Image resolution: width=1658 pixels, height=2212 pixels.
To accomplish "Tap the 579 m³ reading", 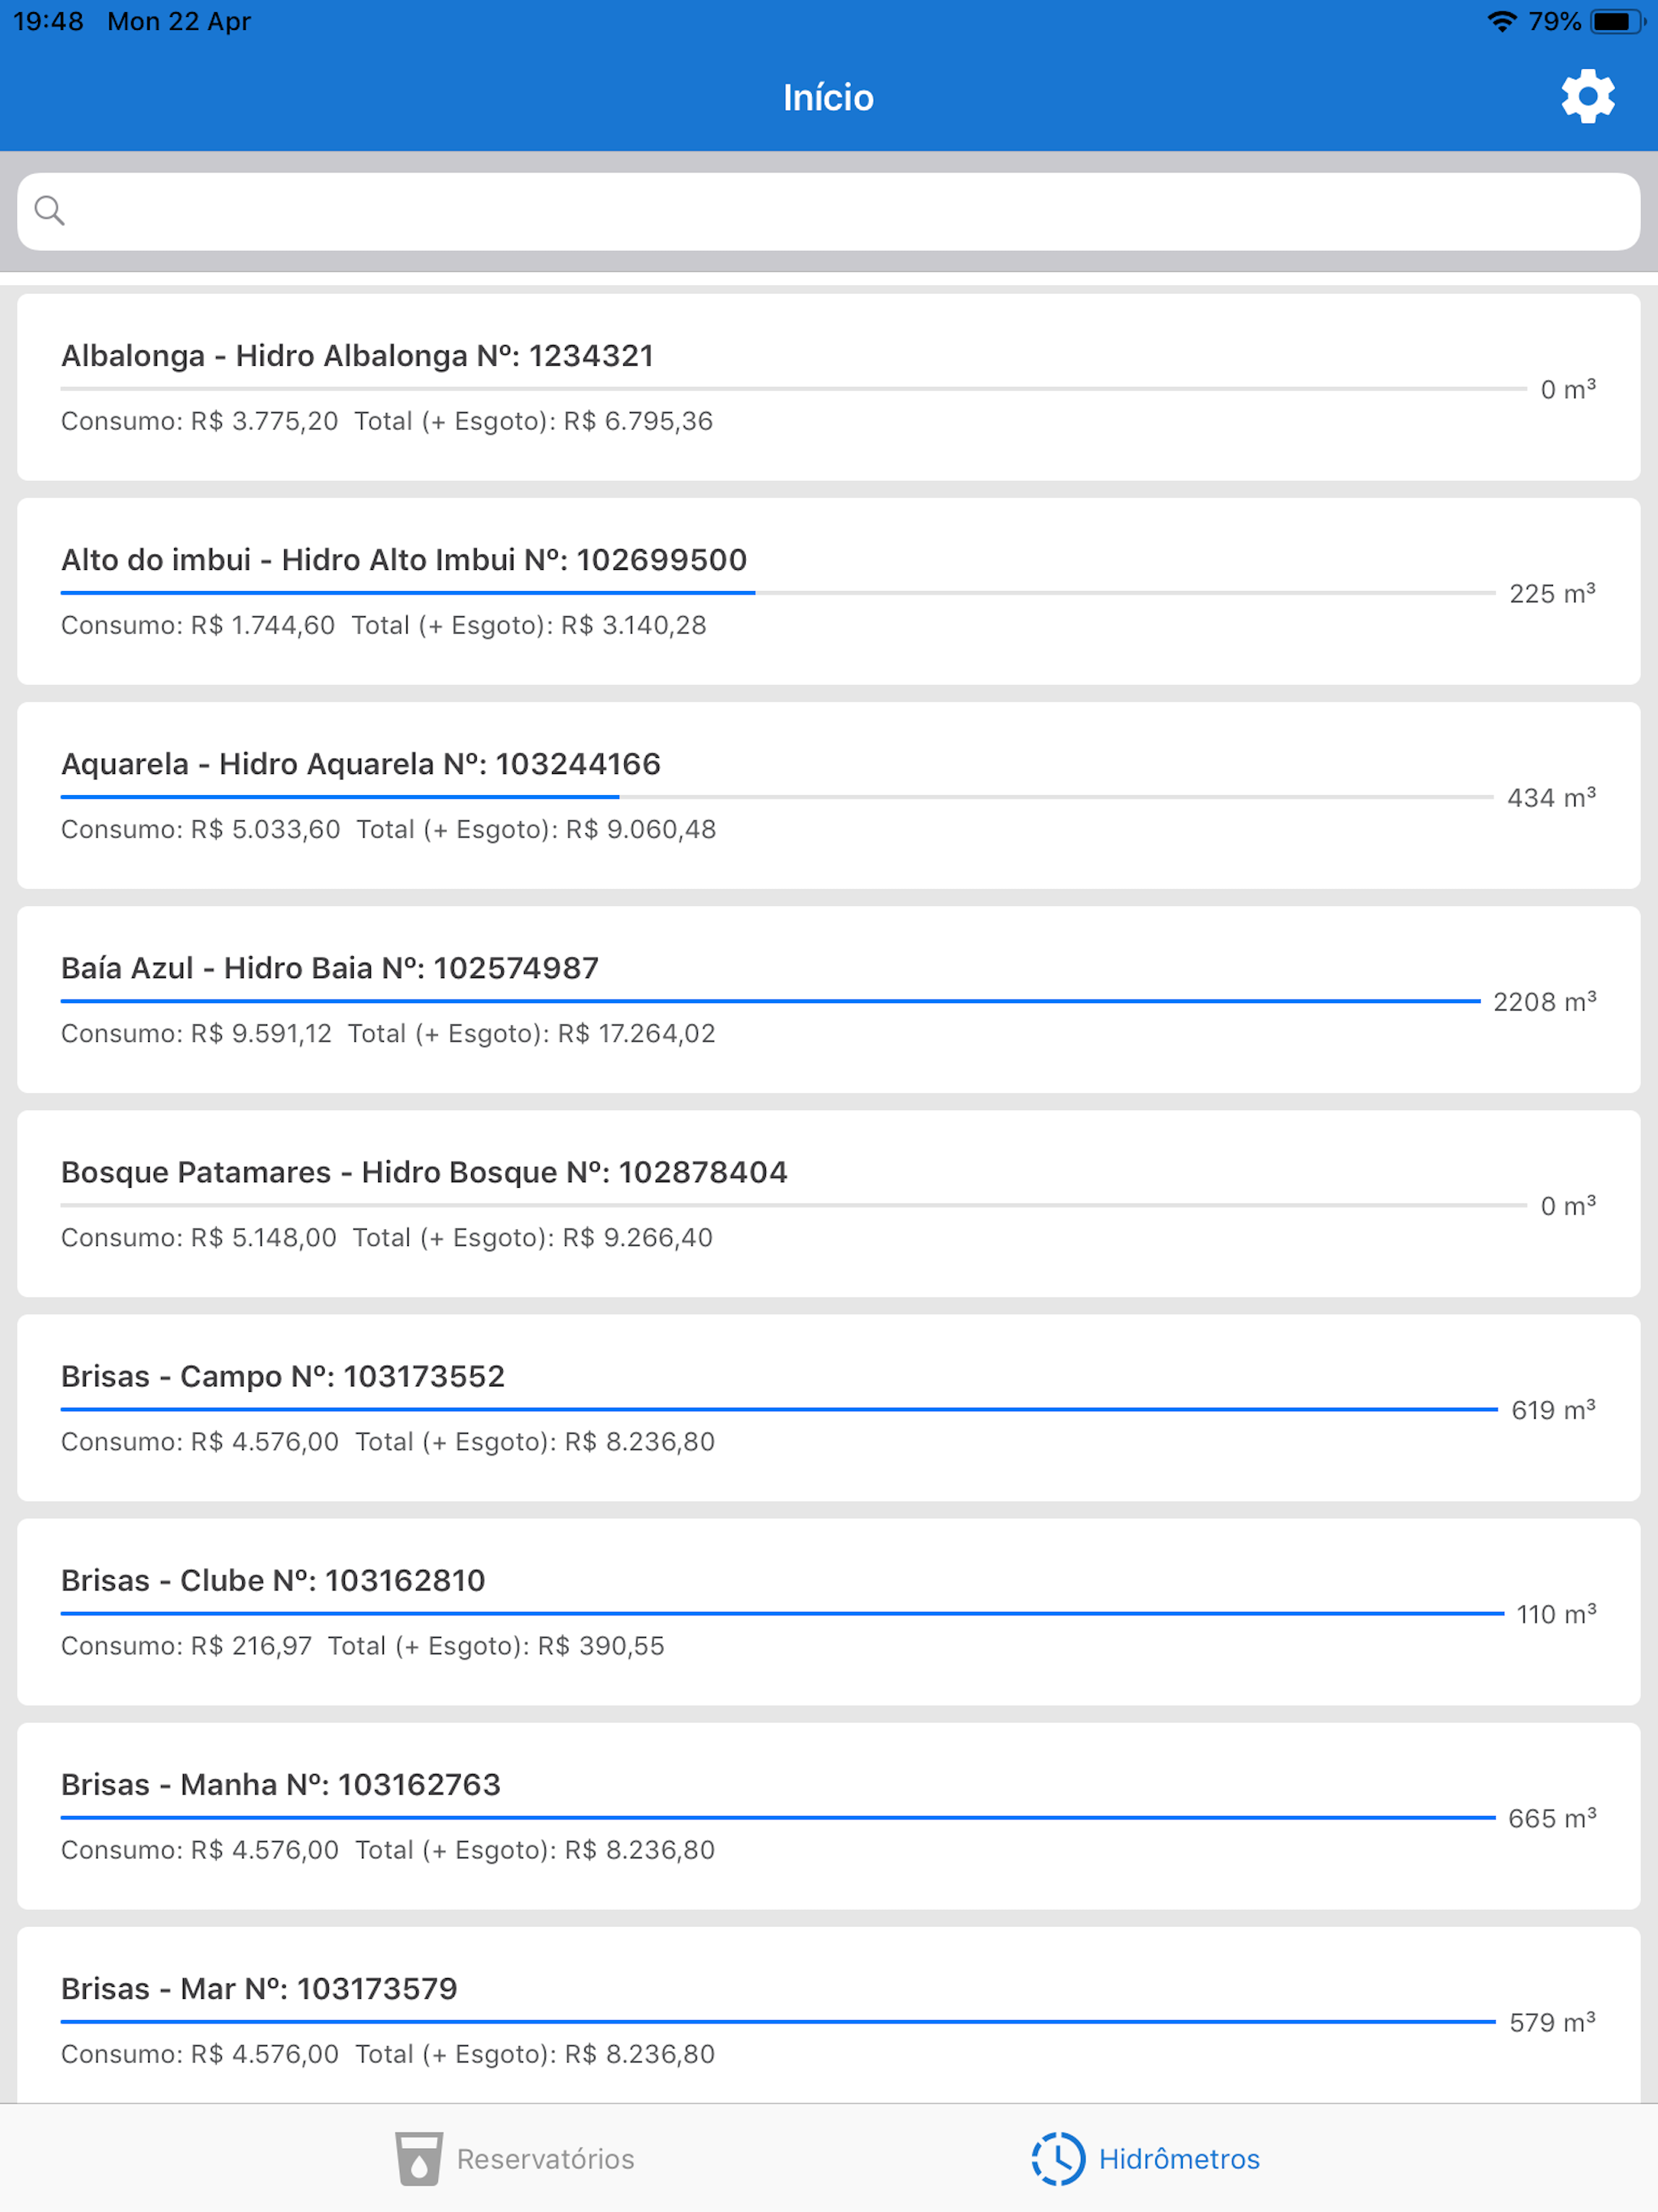I will coord(1552,2021).
